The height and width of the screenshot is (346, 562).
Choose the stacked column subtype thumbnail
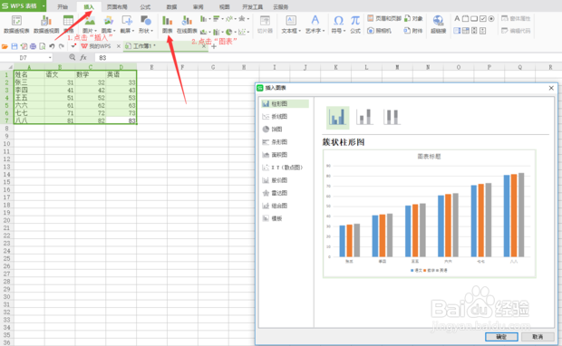pyautogui.click(x=364, y=117)
